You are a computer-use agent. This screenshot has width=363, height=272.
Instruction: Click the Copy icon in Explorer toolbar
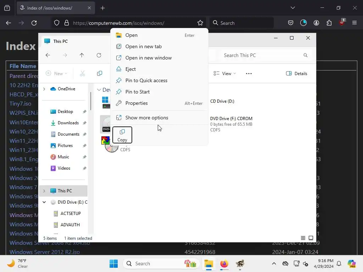tap(100, 74)
